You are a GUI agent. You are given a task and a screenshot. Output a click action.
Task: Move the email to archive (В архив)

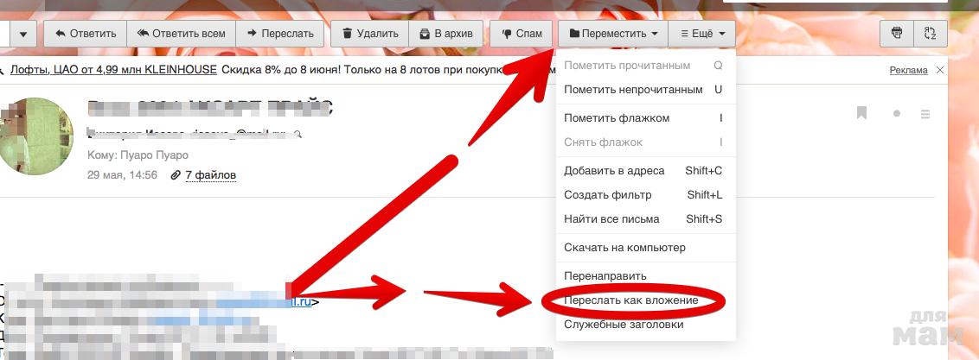[x=446, y=34]
